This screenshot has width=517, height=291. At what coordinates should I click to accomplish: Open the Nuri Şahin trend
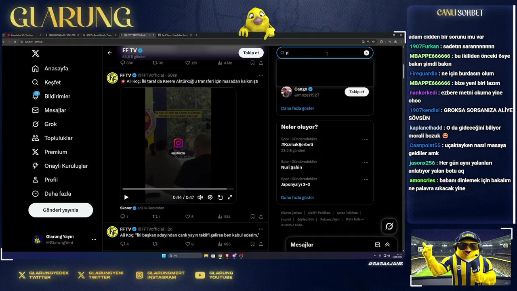(291, 167)
